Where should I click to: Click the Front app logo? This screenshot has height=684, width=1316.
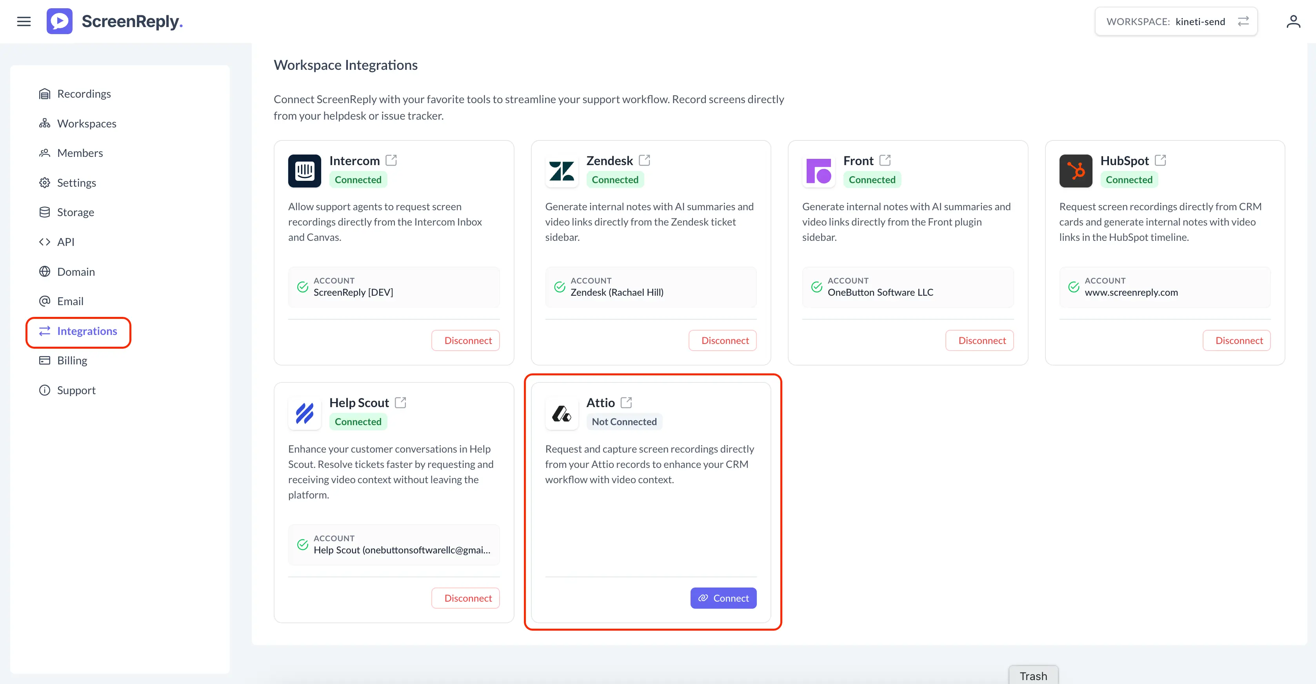click(818, 171)
